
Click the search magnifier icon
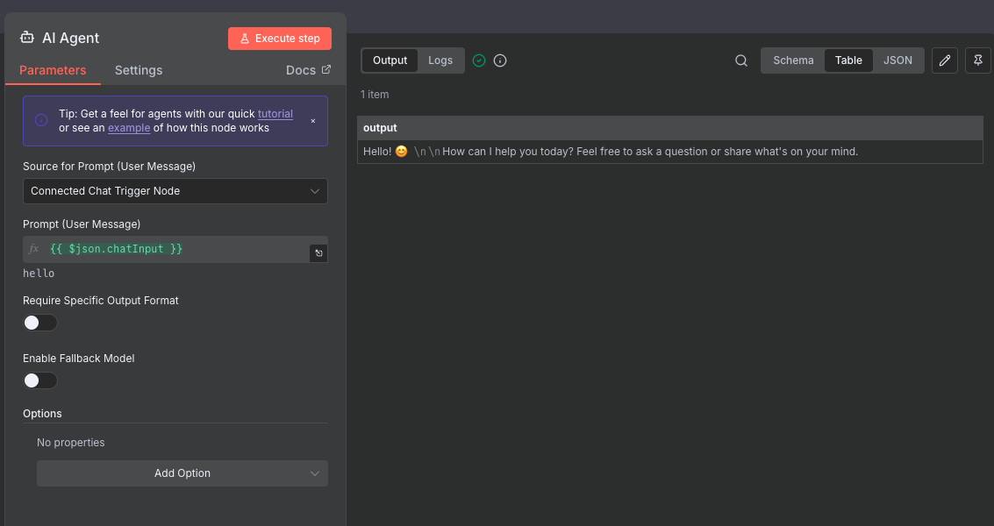click(741, 60)
